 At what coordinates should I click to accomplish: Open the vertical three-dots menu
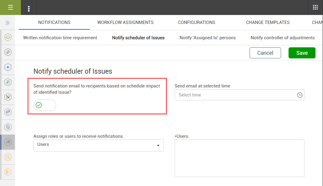pyautogui.click(x=29, y=9)
